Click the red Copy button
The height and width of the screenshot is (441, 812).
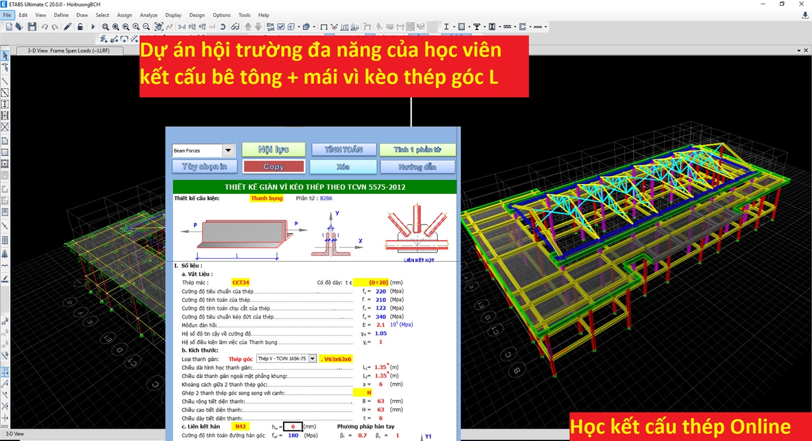pos(274,167)
